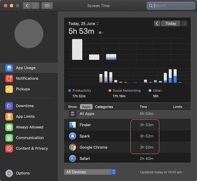Switch to the Categories view
Image resolution: width=197 pixels, height=181 pixels.
point(104,107)
